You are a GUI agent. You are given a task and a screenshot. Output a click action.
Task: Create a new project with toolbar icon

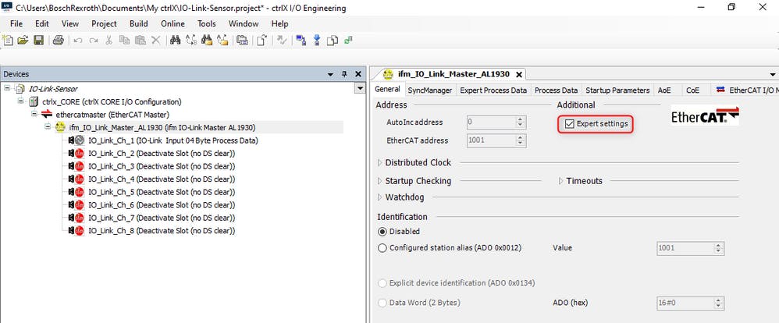click(8, 41)
